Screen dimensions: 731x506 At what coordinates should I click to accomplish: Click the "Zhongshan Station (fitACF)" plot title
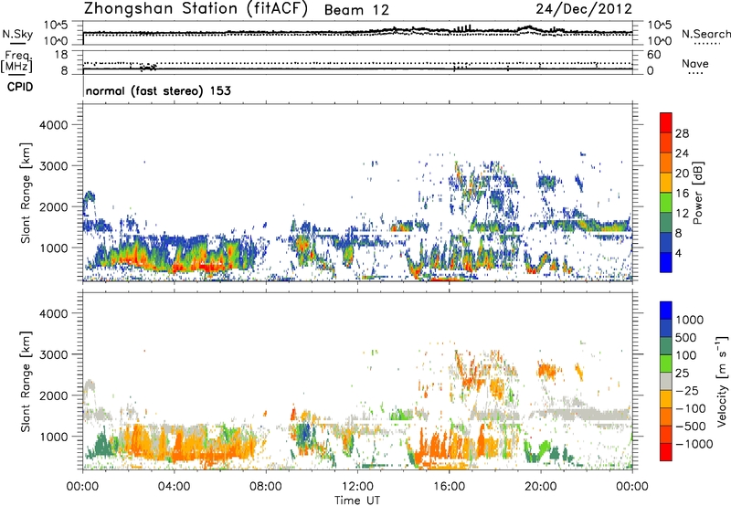[x=196, y=9]
